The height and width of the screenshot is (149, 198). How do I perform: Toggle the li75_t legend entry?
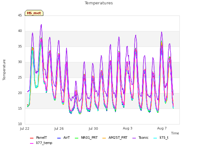pyautogui.click(x=161, y=138)
